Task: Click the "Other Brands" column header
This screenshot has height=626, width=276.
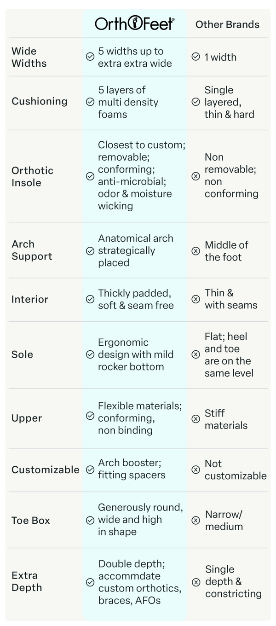Action: point(227,24)
